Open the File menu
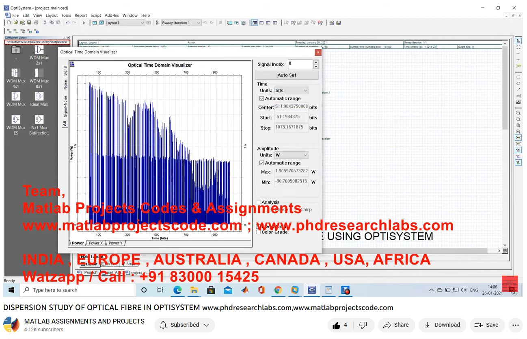527x339 pixels. point(15,15)
